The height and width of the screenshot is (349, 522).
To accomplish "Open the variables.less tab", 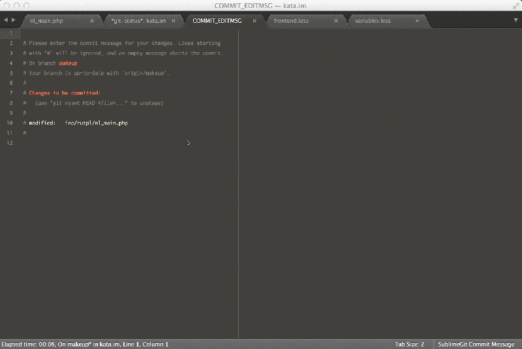I will tap(373, 21).
